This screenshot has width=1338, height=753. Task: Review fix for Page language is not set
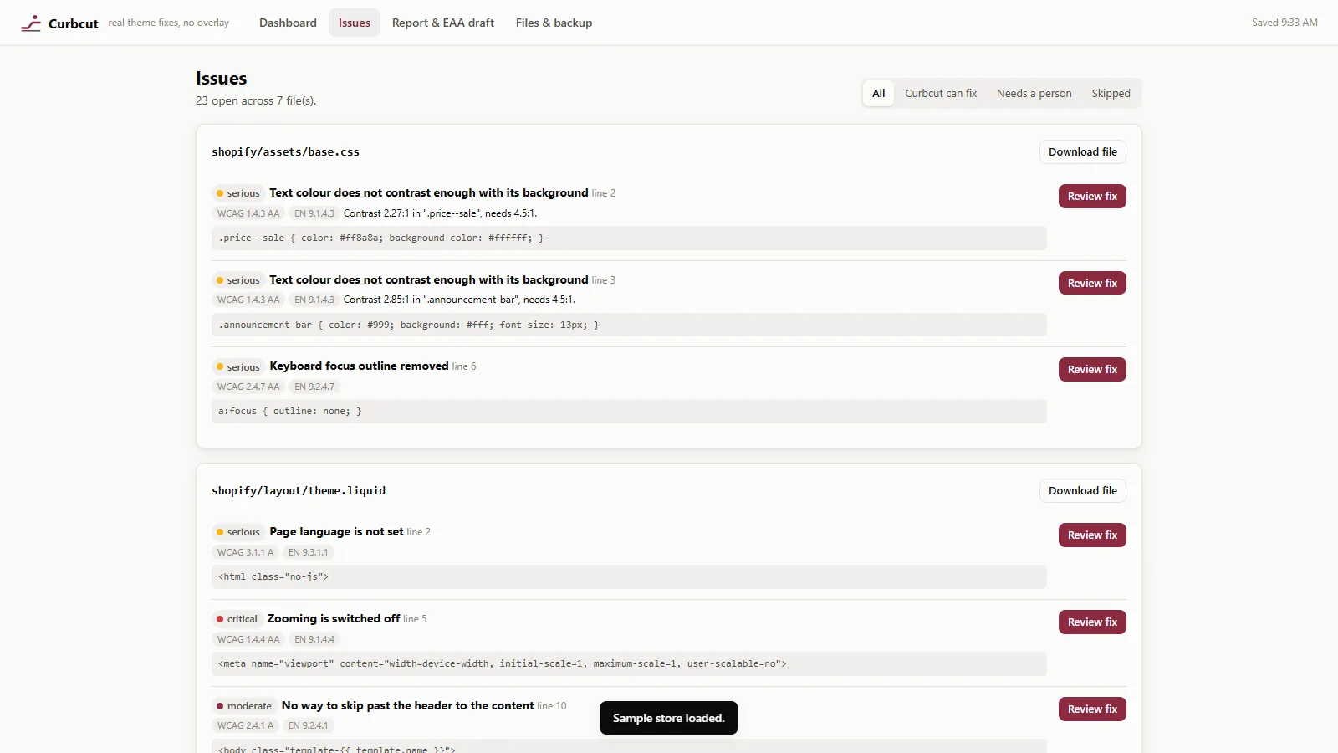[x=1092, y=535]
